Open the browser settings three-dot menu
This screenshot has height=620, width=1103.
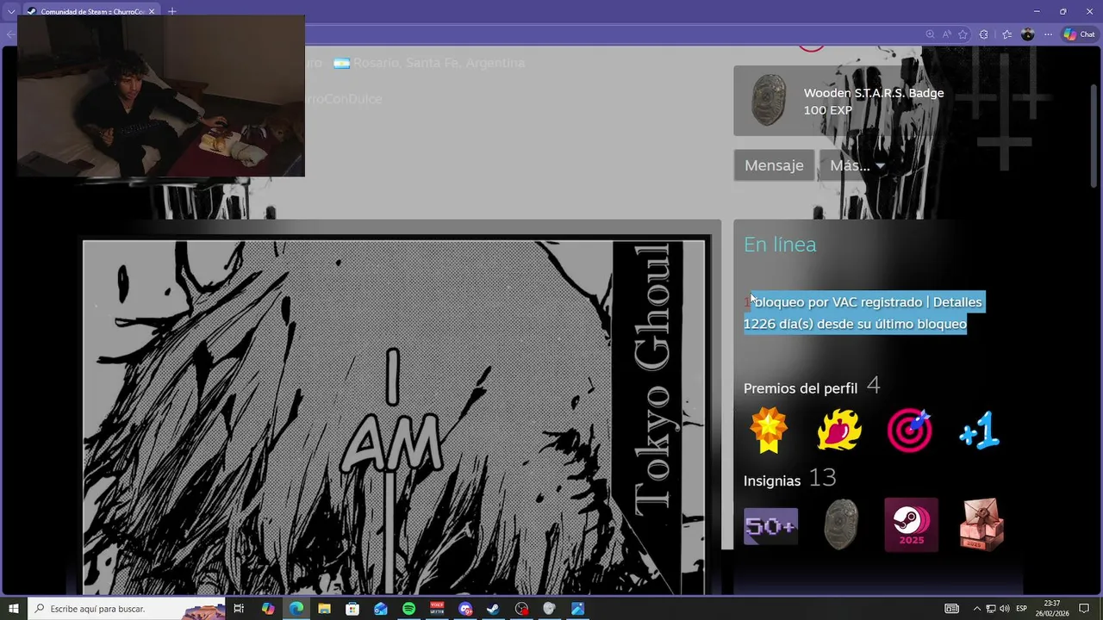click(1048, 34)
